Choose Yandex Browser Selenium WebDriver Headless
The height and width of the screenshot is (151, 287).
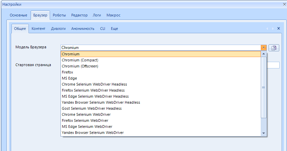(161, 102)
